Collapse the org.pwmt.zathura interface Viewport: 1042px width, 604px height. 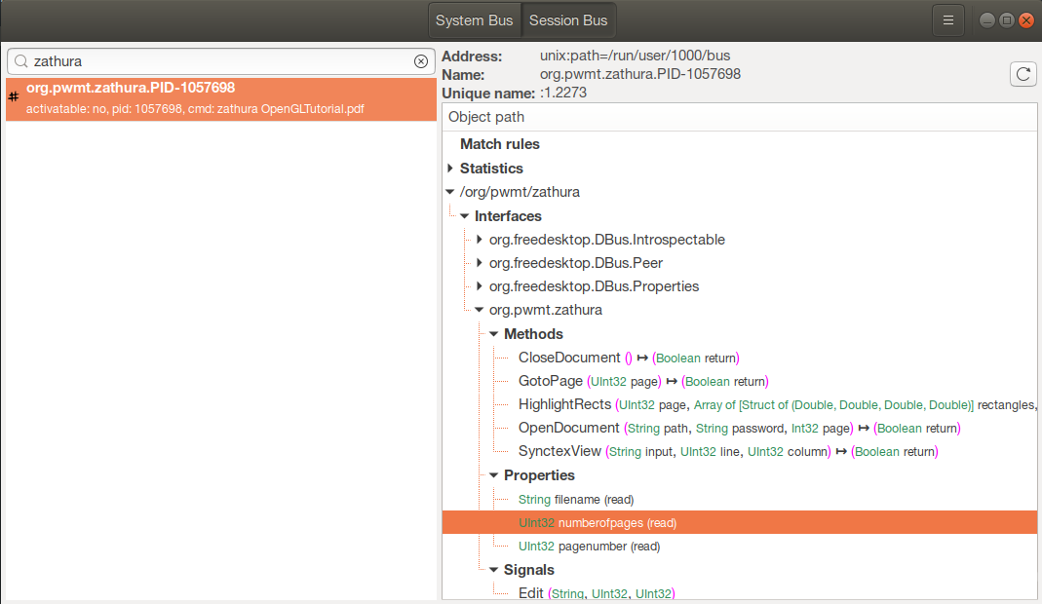pos(480,310)
